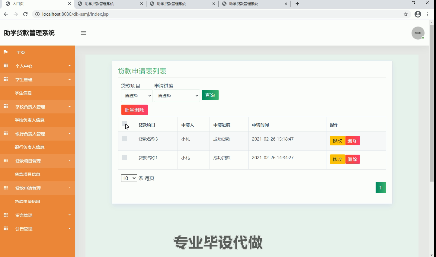436x257 pixels.
Task: Collapse the 银行负责人管理 sidebar menu
Action: [x=37, y=134]
